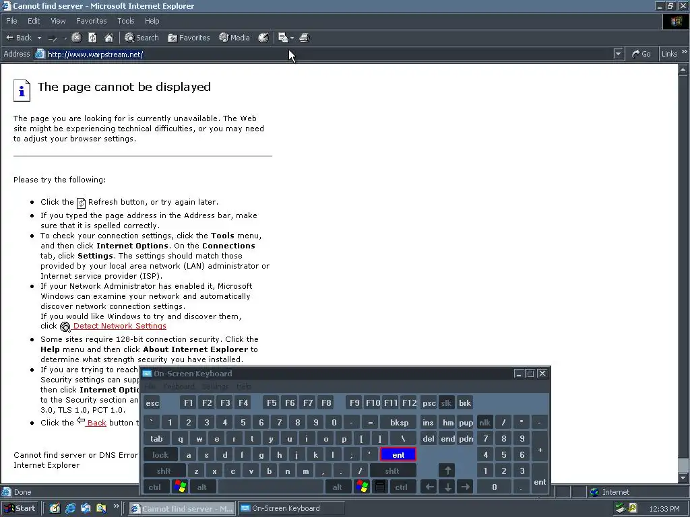This screenshot has height=517, width=690.
Task: Click the bksp key on keyboard
Action: 399,423
